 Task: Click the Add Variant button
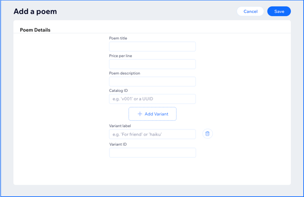[153, 114]
